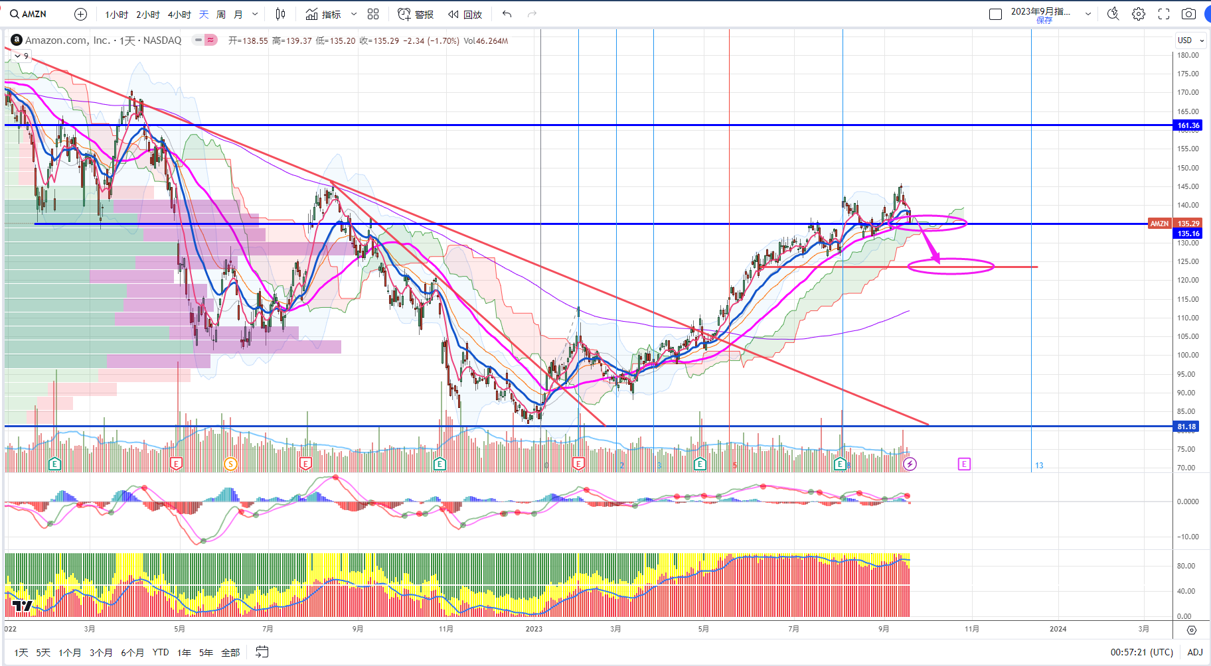Screen dimensions: 1211x666
Task: Set date range to 3个月
Action: pos(101,653)
